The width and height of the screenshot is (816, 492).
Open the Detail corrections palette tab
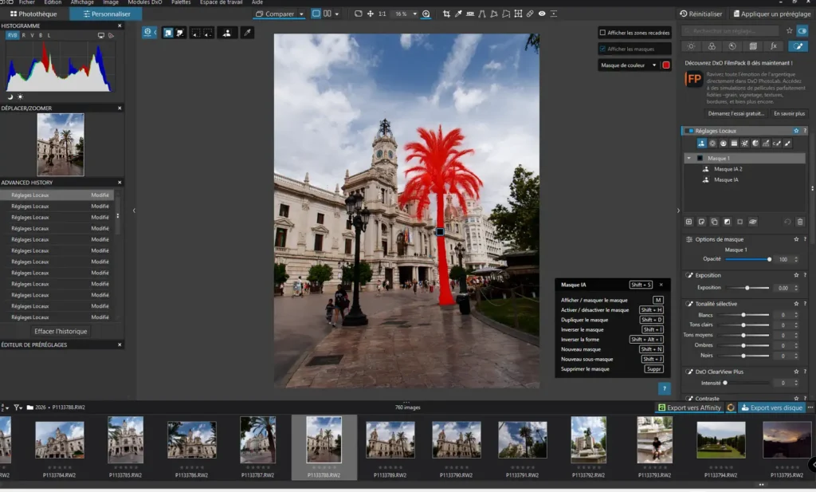pyautogui.click(x=732, y=46)
